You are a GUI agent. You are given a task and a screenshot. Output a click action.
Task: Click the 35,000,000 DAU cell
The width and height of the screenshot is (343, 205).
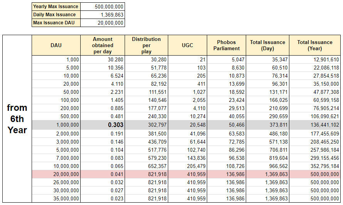[56, 198]
